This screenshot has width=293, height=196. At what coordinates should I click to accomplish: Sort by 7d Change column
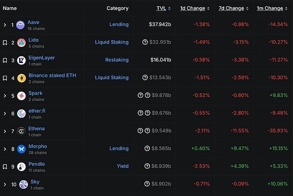(231, 8)
